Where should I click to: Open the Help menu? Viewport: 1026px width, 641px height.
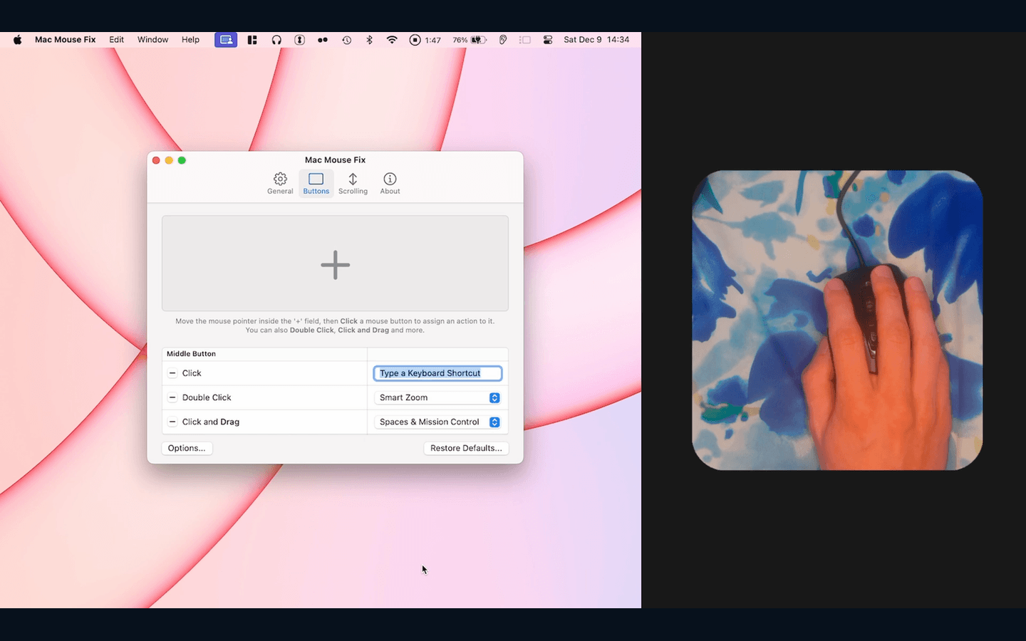click(190, 40)
